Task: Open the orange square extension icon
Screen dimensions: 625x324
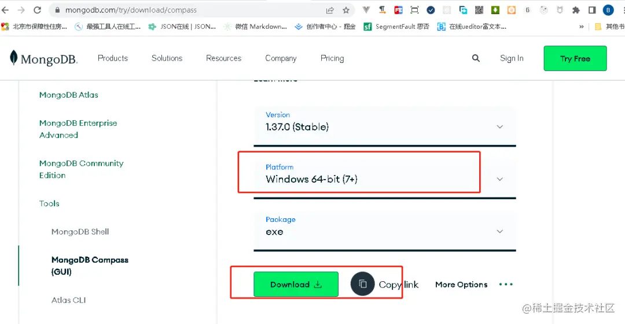Action: [x=512, y=10]
